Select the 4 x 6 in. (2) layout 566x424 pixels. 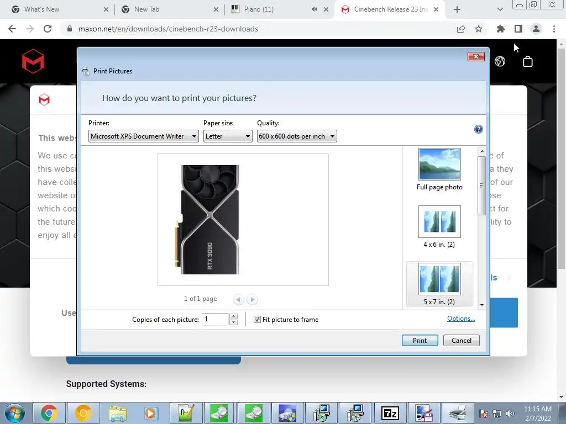click(439, 227)
